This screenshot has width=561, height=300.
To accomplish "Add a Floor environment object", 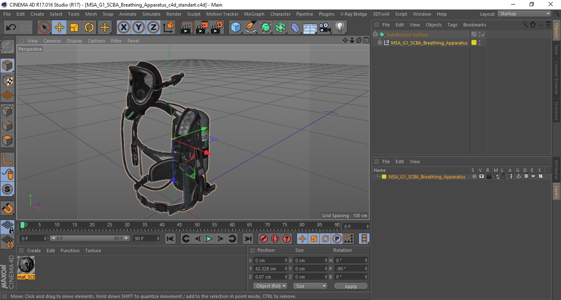I will pos(310,28).
